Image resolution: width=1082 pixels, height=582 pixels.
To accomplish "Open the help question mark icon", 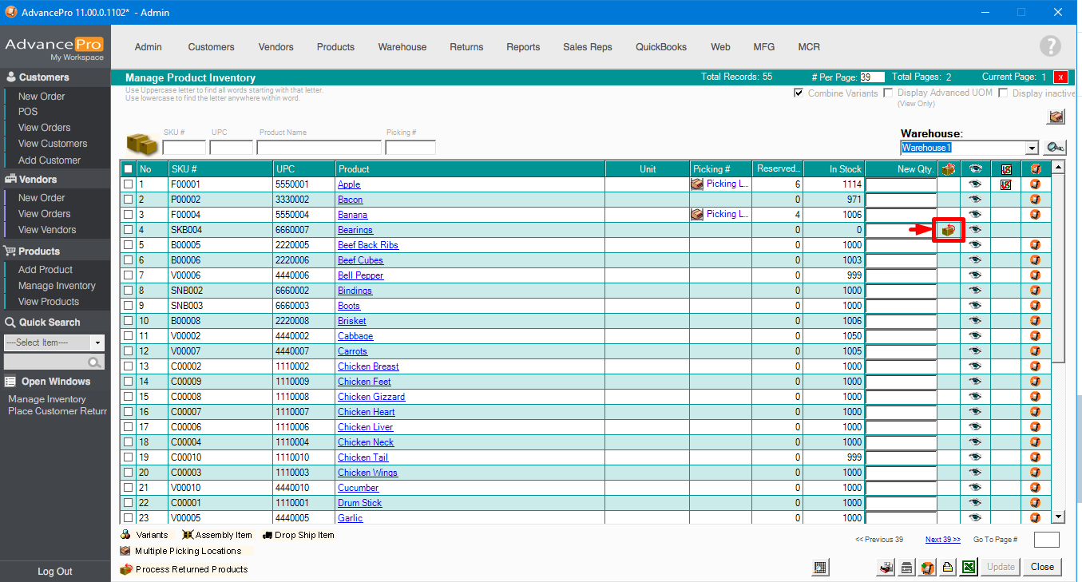I will 1050,46.
